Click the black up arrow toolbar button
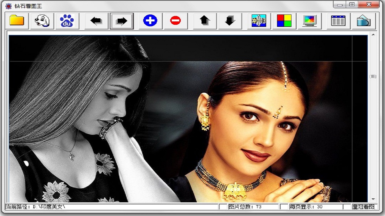Viewport: 385px width, 216px height. (205, 21)
